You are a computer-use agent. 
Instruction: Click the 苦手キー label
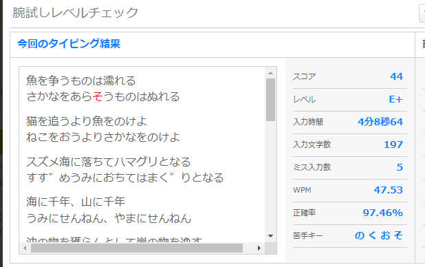[x=308, y=235]
